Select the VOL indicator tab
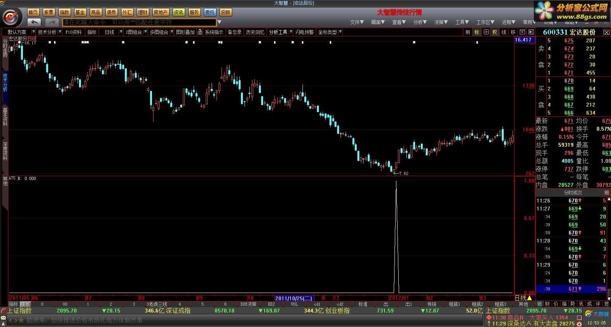 [x=294, y=304]
